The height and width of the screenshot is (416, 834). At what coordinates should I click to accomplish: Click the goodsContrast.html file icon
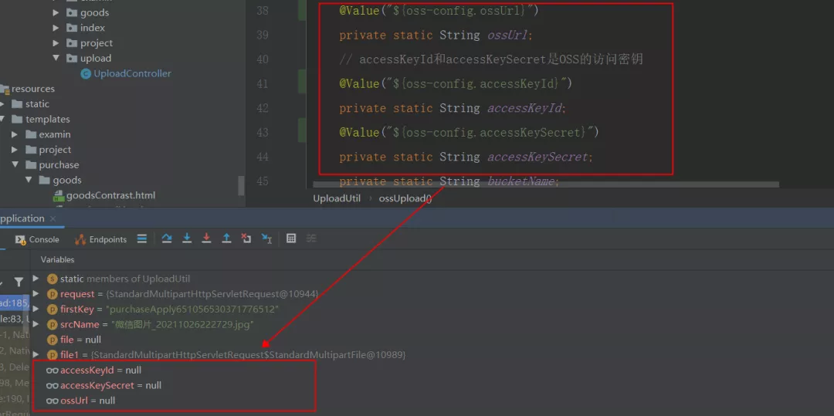[x=59, y=196]
